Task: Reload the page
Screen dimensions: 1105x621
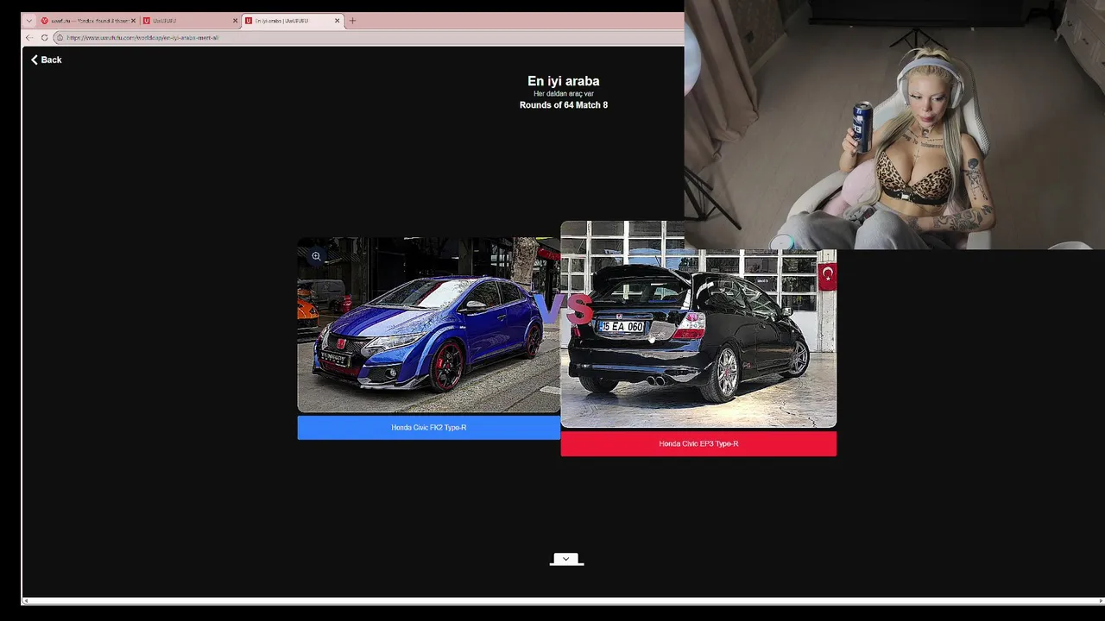Action: pyautogui.click(x=44, y=38)
